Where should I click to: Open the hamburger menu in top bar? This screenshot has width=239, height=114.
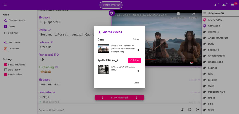click(5, 5)
